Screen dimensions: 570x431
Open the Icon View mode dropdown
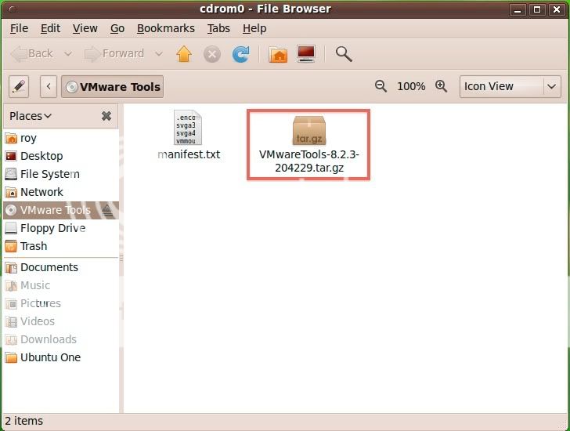(510, 86)
